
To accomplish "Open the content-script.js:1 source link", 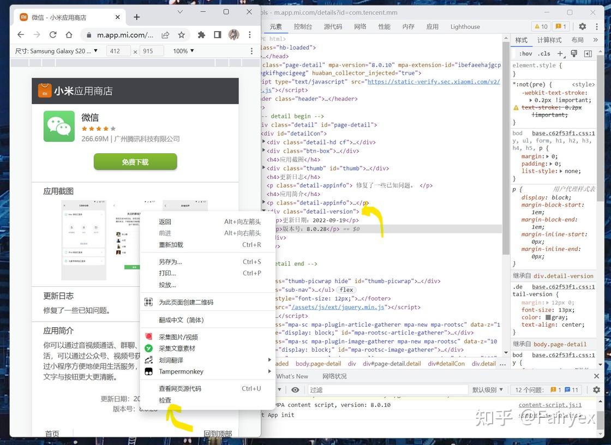I will 550,405.
